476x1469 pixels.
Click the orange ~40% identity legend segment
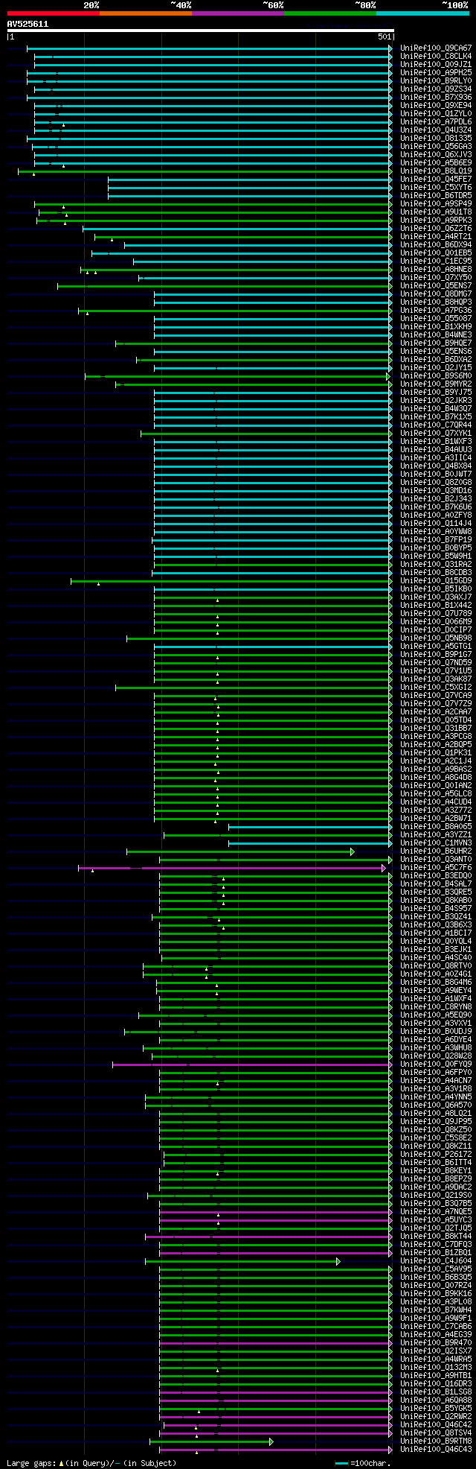point(146,13)
